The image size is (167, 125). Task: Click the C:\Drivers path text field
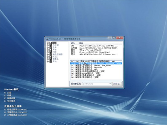[x=95, y=84]
